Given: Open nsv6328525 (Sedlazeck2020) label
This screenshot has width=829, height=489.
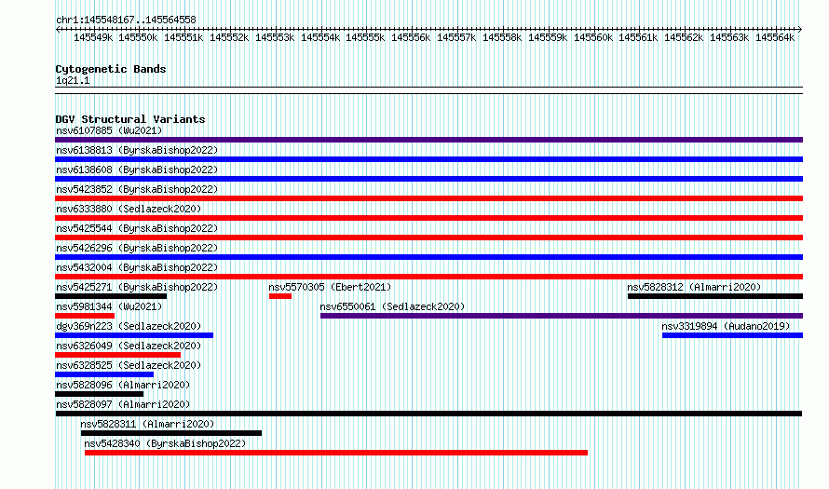Looking at the screenshot, I should click(x=129, y=365).
